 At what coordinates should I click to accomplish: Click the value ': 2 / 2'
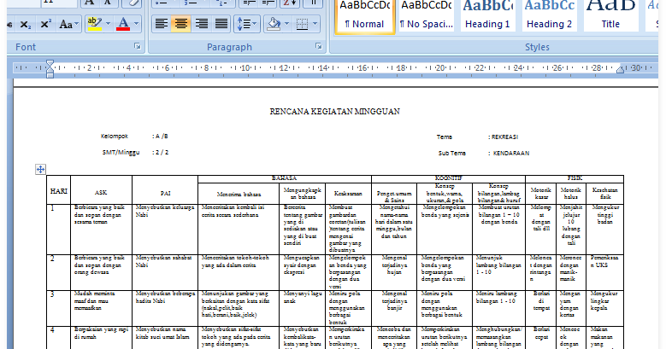pos(161,152)
